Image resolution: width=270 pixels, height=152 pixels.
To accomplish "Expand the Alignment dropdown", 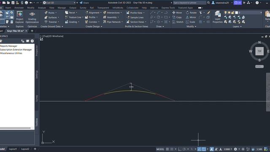I will point(101,13).
